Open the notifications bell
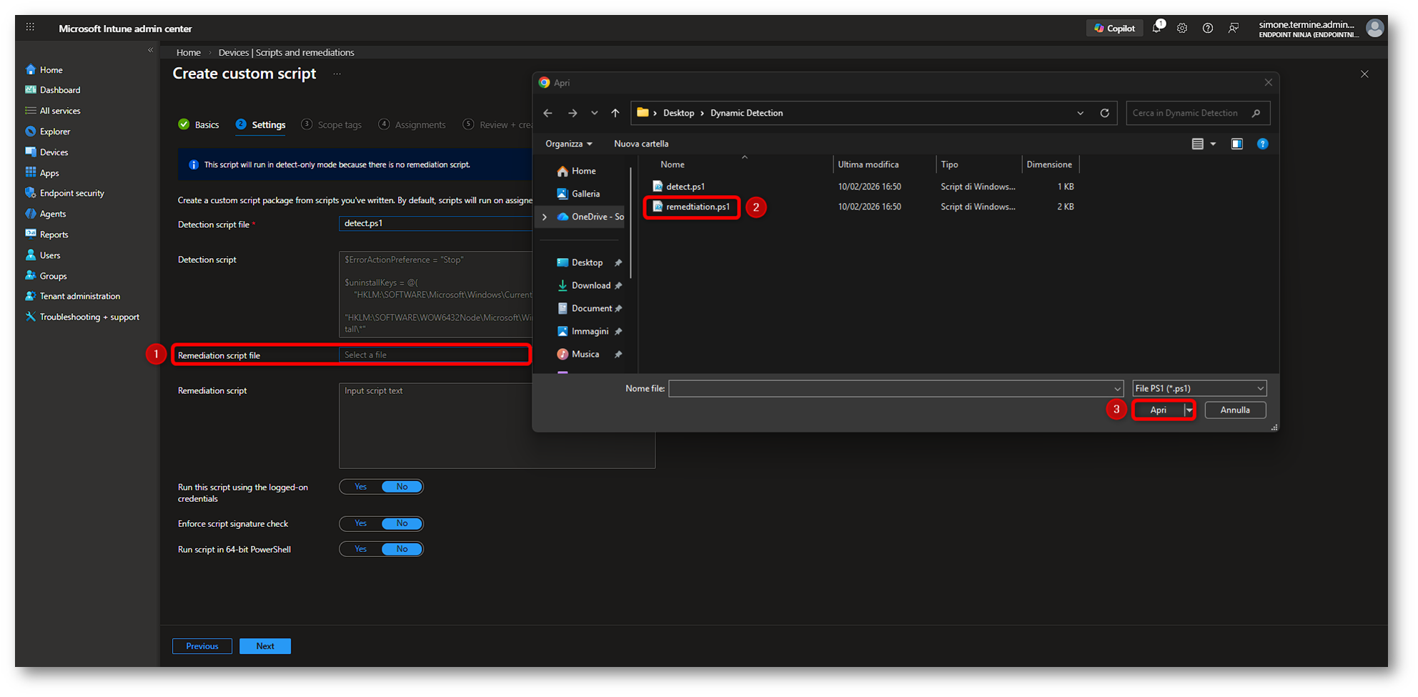 1156,29
